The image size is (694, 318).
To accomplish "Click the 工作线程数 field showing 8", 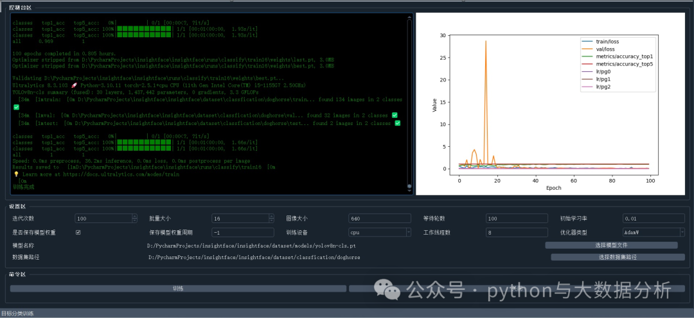I will point(517,232).
